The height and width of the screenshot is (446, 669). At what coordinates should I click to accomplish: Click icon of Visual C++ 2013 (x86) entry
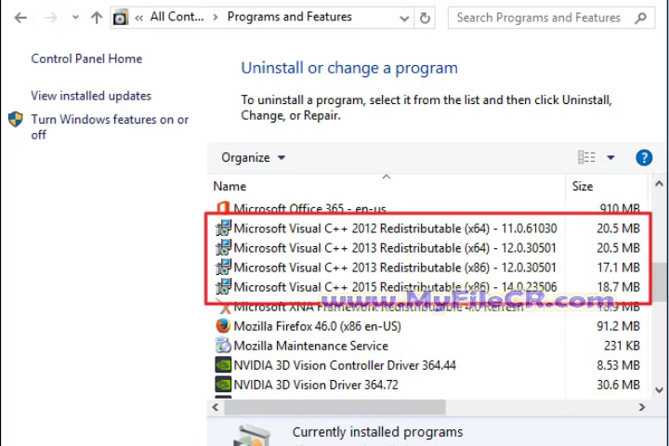pyautogui.click(x=223, y=268)
